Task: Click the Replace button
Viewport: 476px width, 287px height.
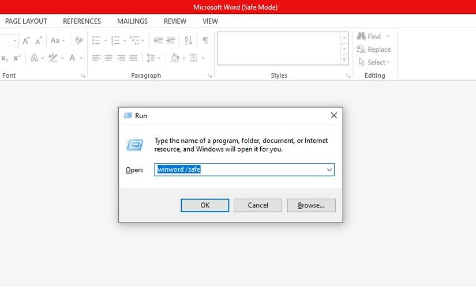Action: [x=374, y=49]
